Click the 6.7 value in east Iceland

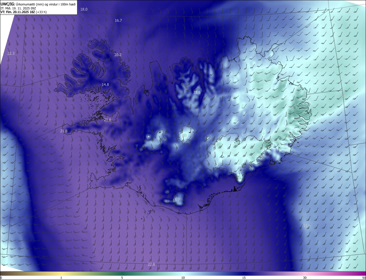point(295,109)
